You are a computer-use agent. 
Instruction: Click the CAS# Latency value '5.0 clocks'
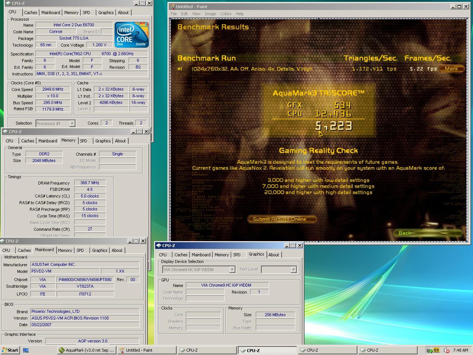tap(90, 196)
